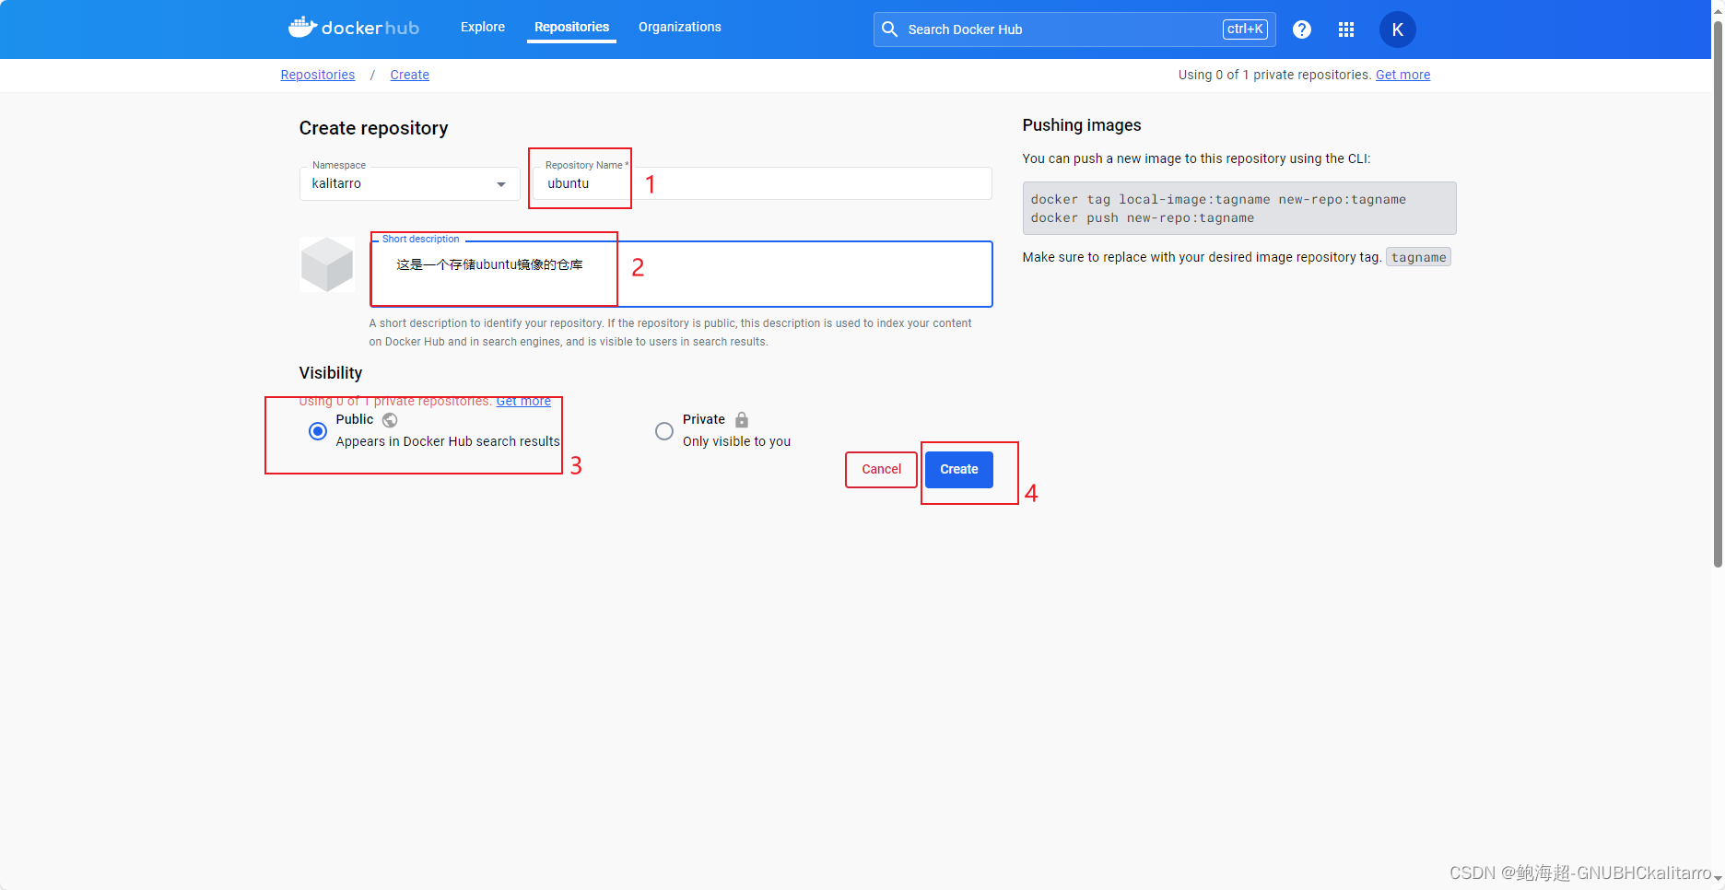Click the docker tag command code block

coord(1239,208)
